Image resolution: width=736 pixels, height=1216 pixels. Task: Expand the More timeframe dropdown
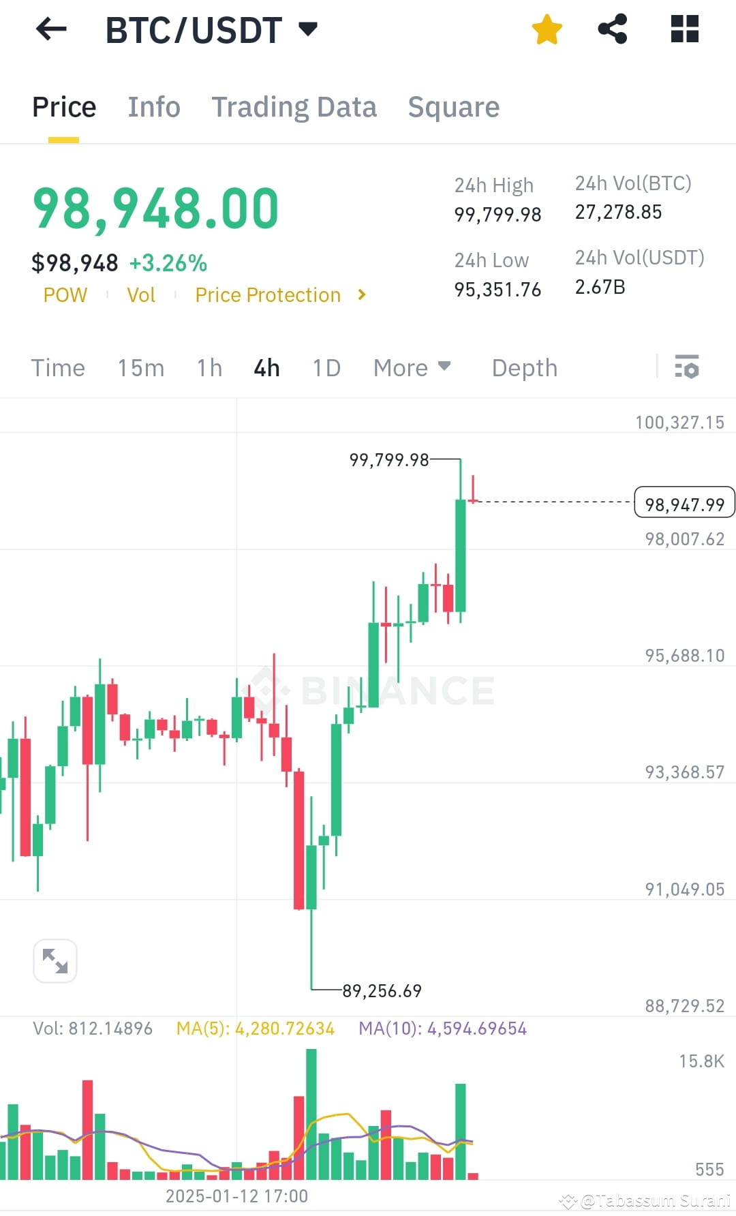point(412,367)
